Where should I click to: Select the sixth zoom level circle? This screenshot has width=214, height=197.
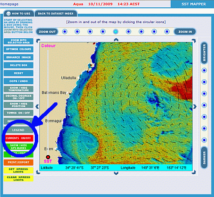[129, 31]
